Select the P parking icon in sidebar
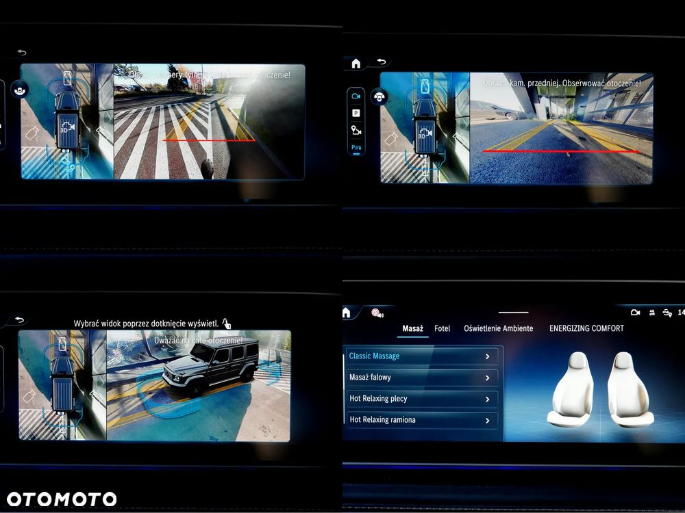 [356, 113]
